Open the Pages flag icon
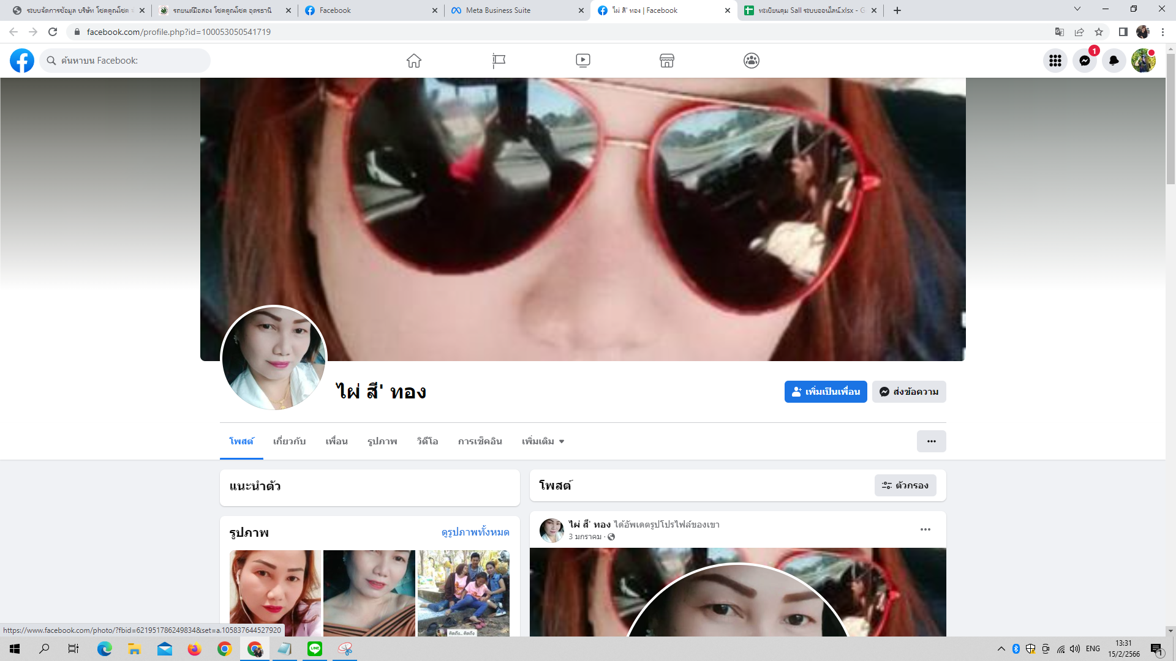This screenshot has width=1176, height=661. [499, 61]
